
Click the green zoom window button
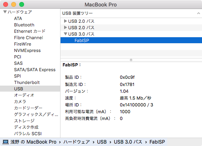coord(22,4)
